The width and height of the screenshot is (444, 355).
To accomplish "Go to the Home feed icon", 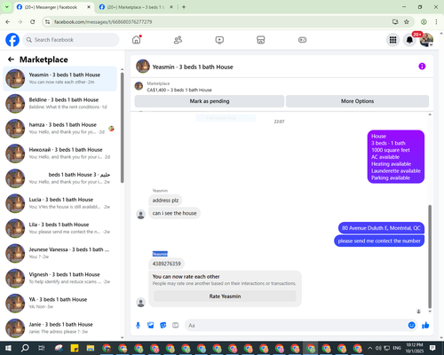I will [x=137, y=40].
